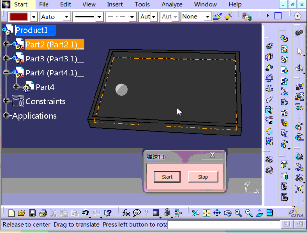Click the What's This help icon

point(107,213)
